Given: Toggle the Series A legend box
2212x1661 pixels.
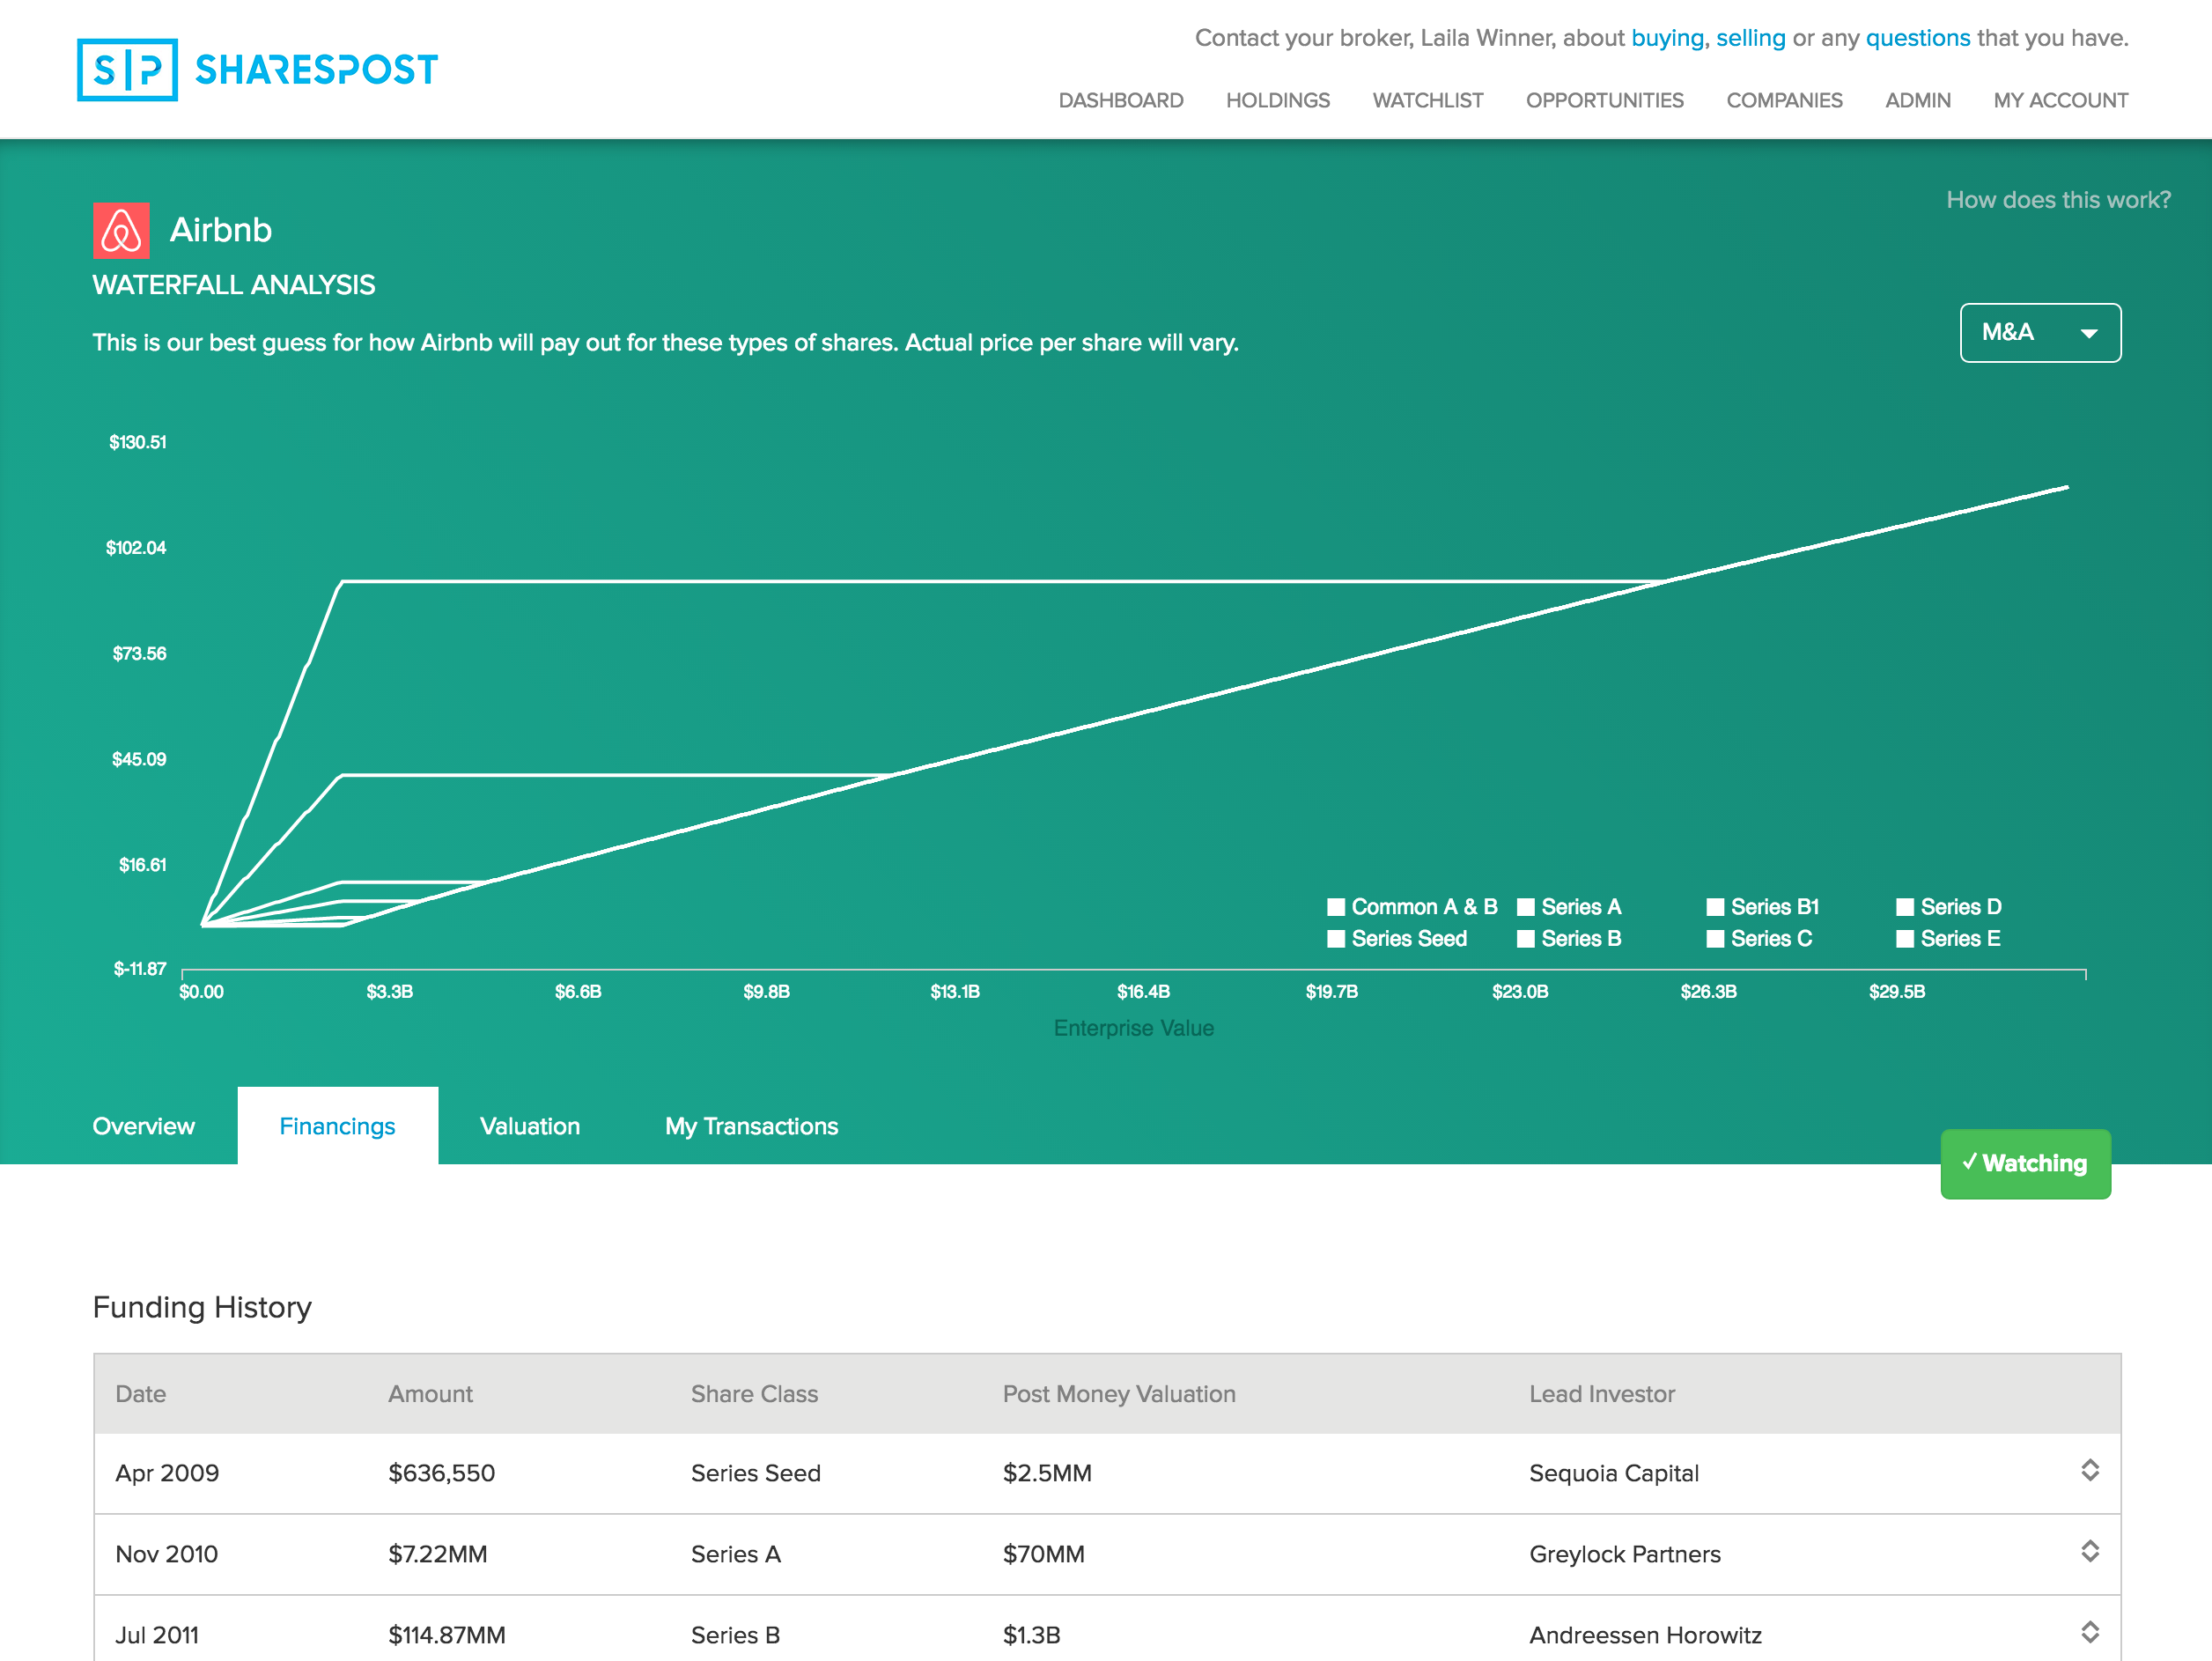Looking at the screenshot, I should pyautogui.click(x=1526, y=907).
